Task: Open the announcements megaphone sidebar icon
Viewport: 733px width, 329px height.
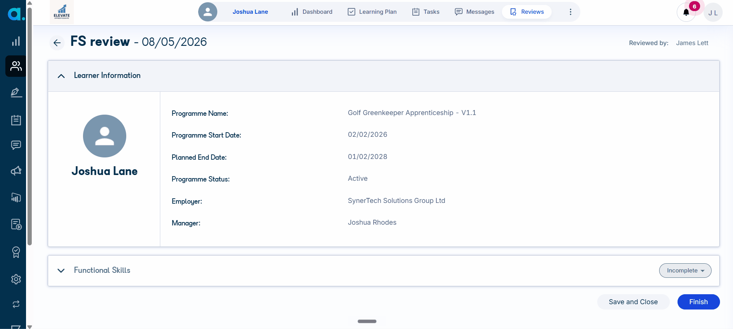Action: (16, 171)
